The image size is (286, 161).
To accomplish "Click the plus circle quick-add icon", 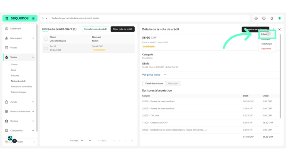I will 256,18.
